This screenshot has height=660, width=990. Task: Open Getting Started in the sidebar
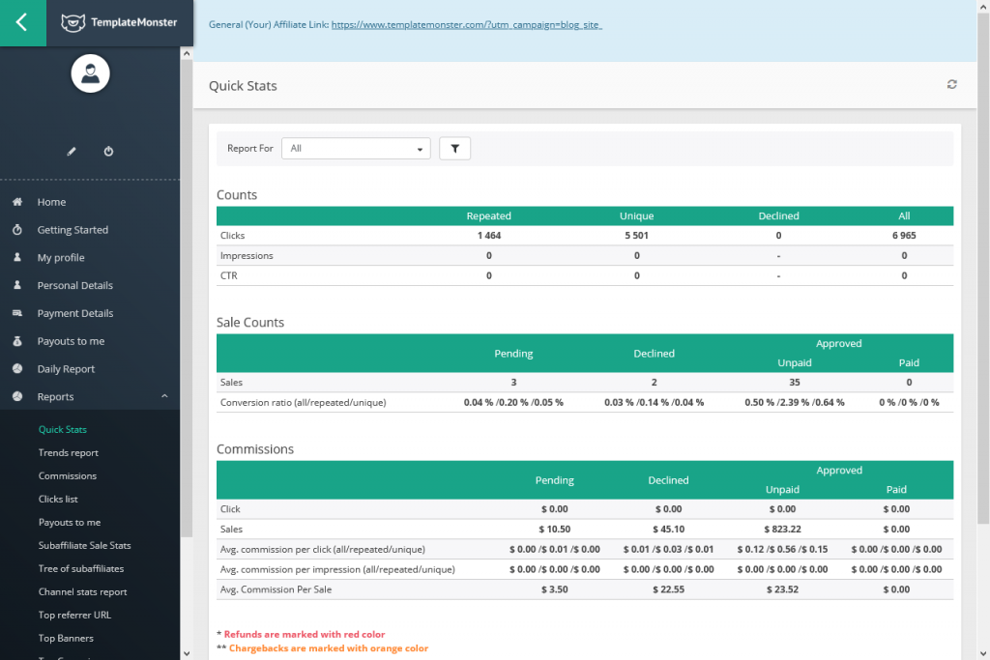[x=73, y=230]
